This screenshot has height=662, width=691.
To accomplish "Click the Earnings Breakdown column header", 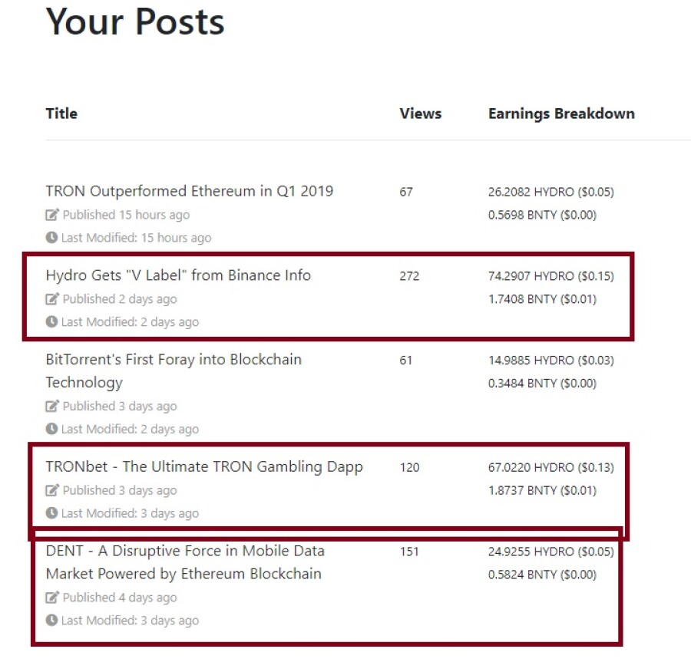I will pyautogui.click(x=561, y=114).
